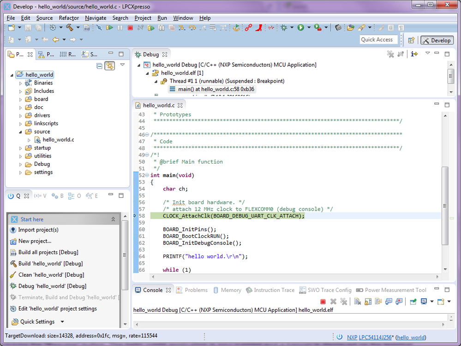Screen dimensions: 461x346
Task: Collapse the hello_world.elf [1] debug node
Action: pyautogui.click(x=148, y=73)
